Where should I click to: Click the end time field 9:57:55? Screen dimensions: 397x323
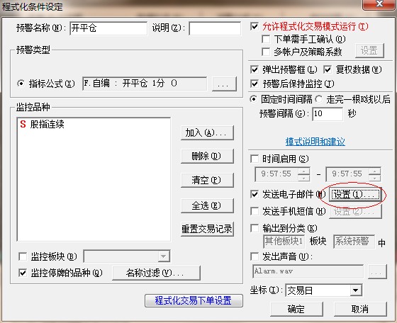[347, 174]
